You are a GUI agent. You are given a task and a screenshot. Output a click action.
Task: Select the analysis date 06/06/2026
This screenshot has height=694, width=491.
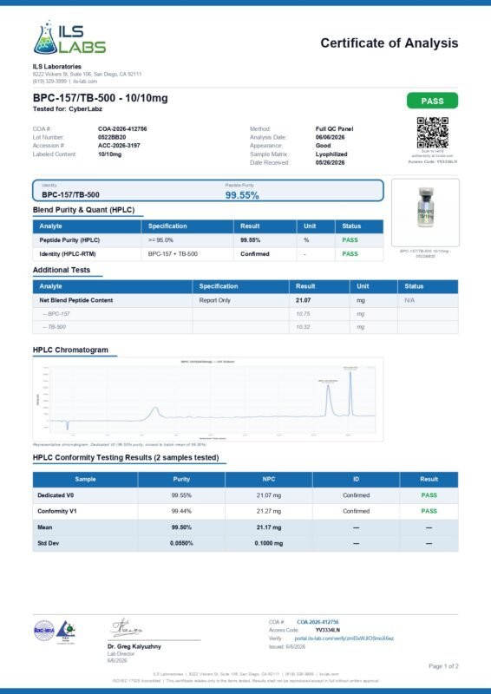(x=330, y=137)
